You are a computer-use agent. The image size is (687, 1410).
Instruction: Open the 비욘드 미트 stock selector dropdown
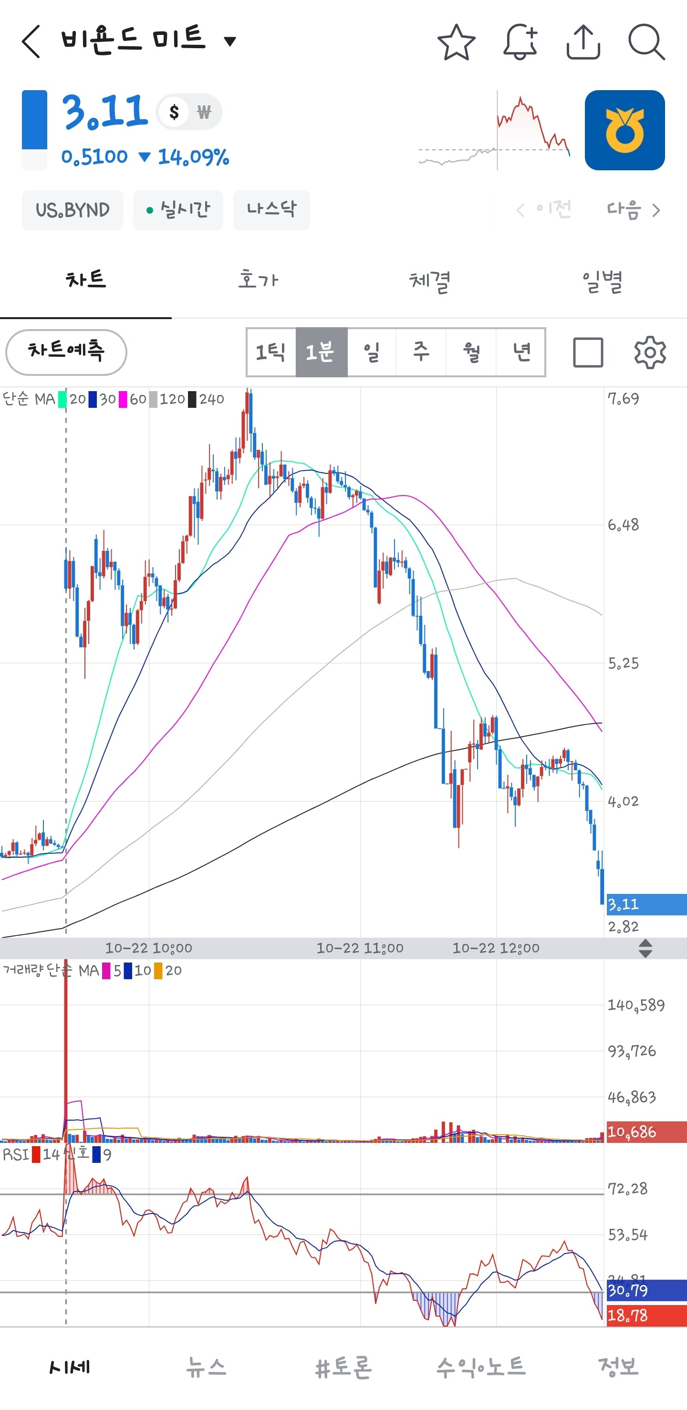230,41
